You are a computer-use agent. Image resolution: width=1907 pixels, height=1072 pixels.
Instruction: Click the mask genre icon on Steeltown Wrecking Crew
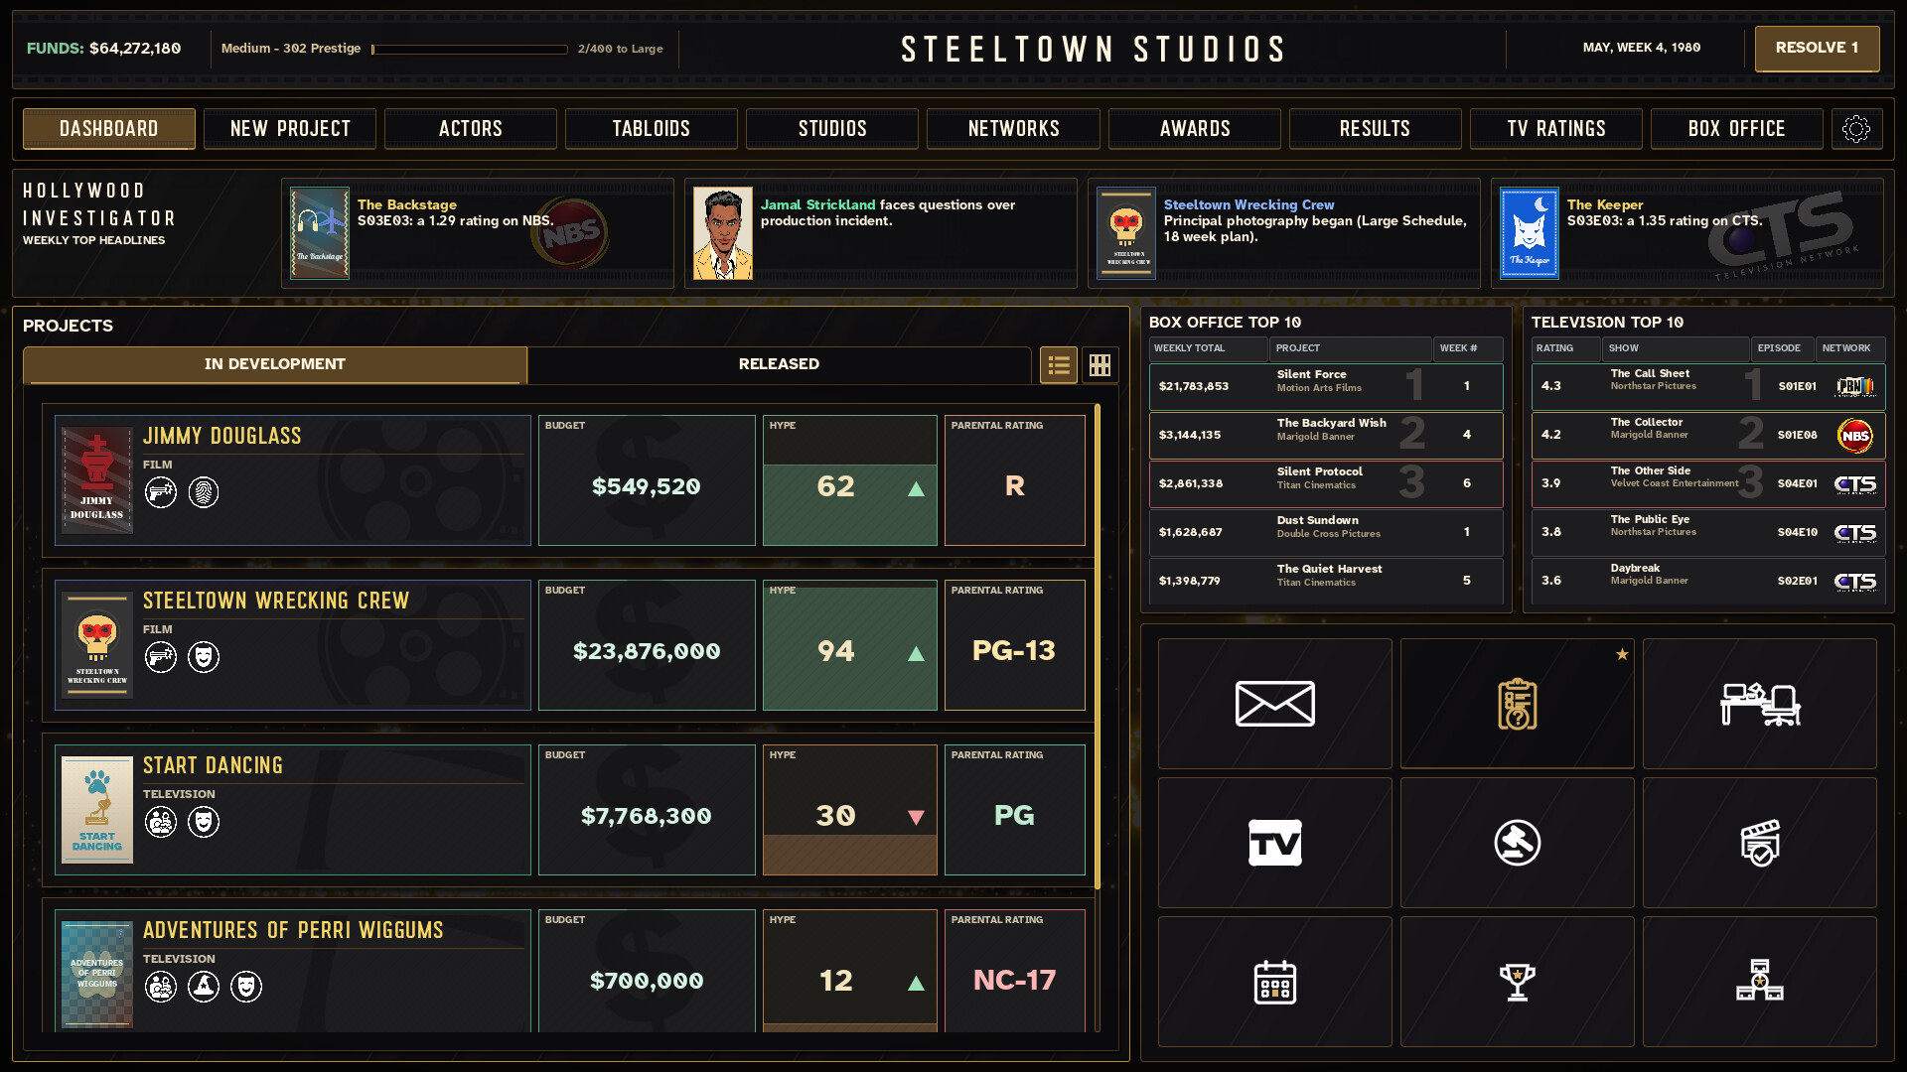click(x=204, y=657)
